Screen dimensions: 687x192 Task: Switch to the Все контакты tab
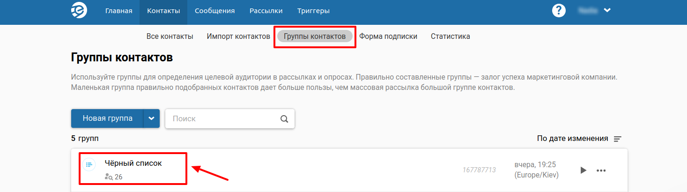(x=170, y=37)
